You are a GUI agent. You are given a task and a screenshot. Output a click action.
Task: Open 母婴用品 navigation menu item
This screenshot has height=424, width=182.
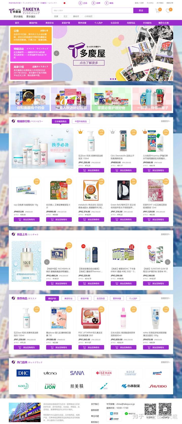[131, 23]
